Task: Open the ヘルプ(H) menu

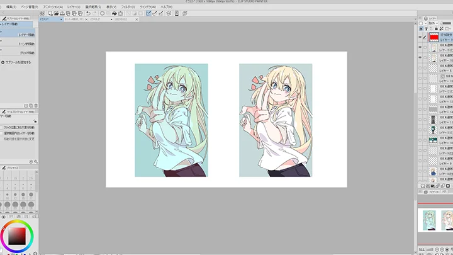Action: (x=166, y=7)
